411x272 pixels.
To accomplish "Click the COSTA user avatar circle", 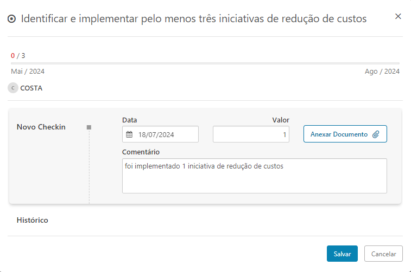I will (x=13, y=88).
